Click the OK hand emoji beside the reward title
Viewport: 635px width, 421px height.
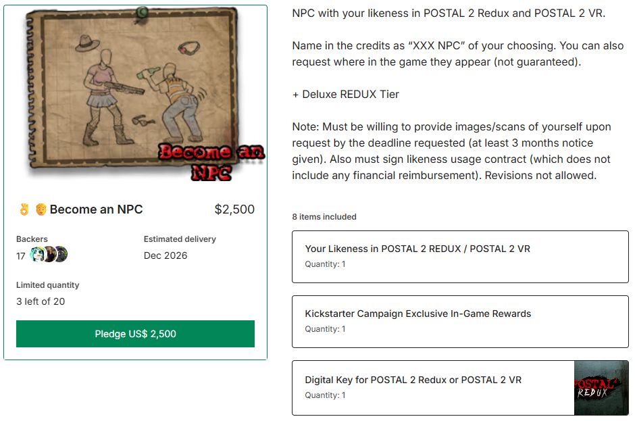[24, 209]
